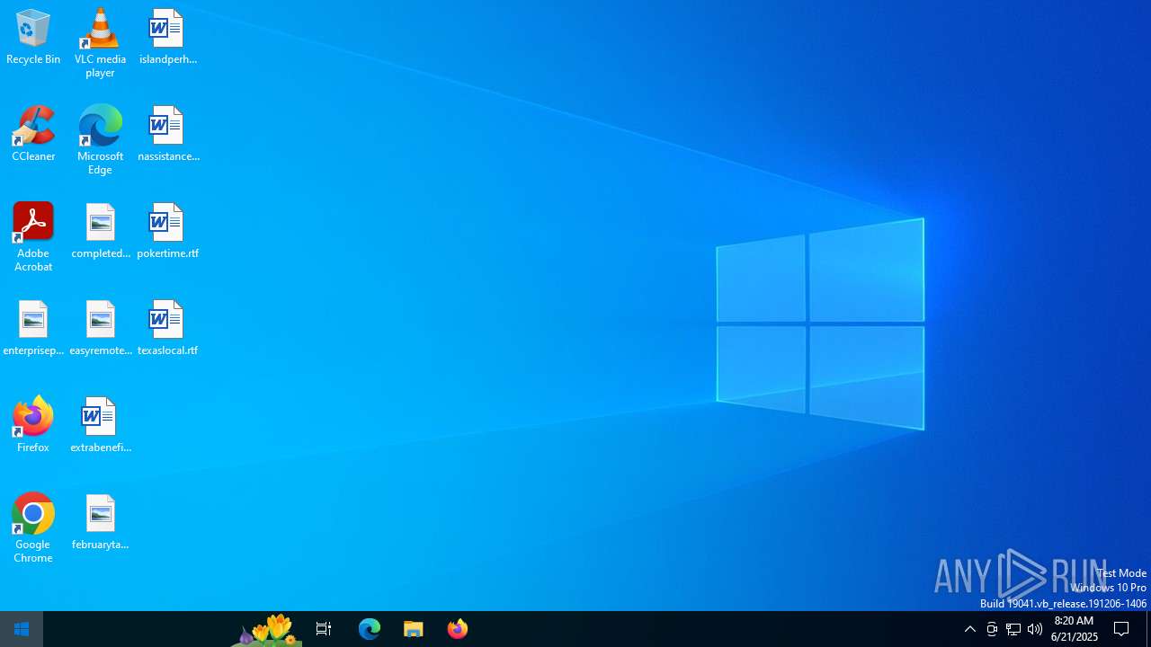Select the easyremote image file icon
The height and width of the screenshot is (647, 1151).
tap(100, 328)
